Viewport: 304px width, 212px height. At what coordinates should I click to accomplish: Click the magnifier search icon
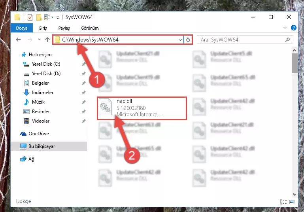pyautogui.click(x=287, y=40)
